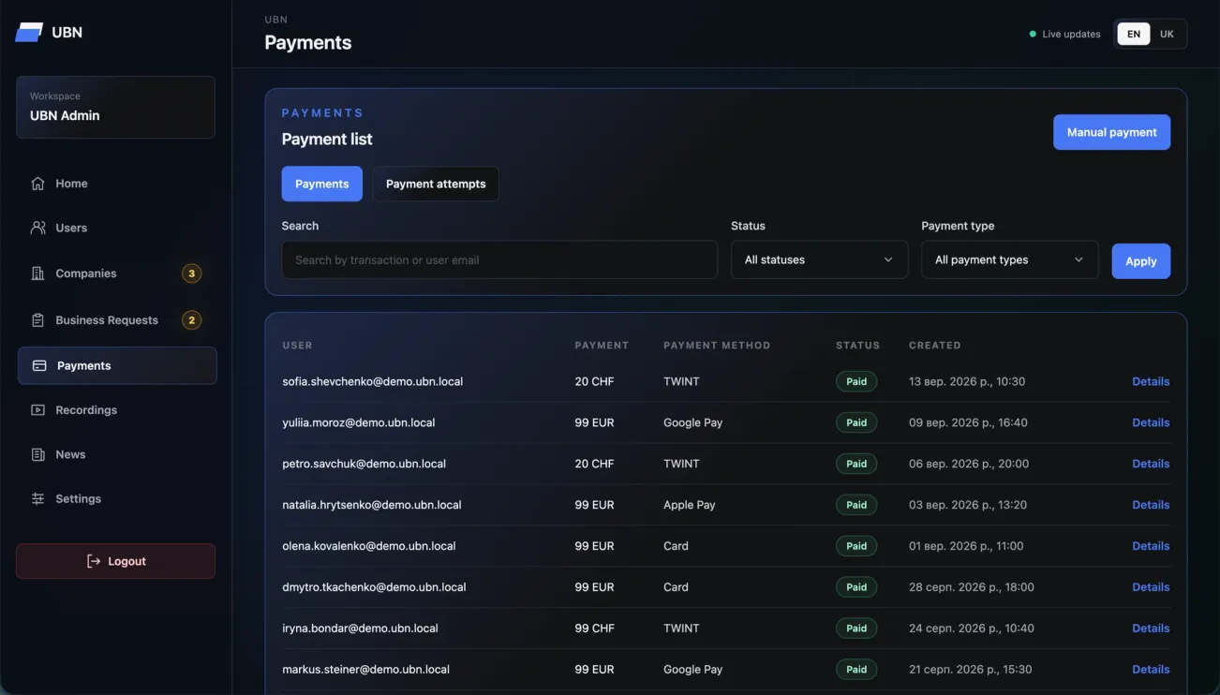The width and height of the screenshot is (1220, 695).
Task: Go to Users in the sidebar
Action: [x=117, y=228]
